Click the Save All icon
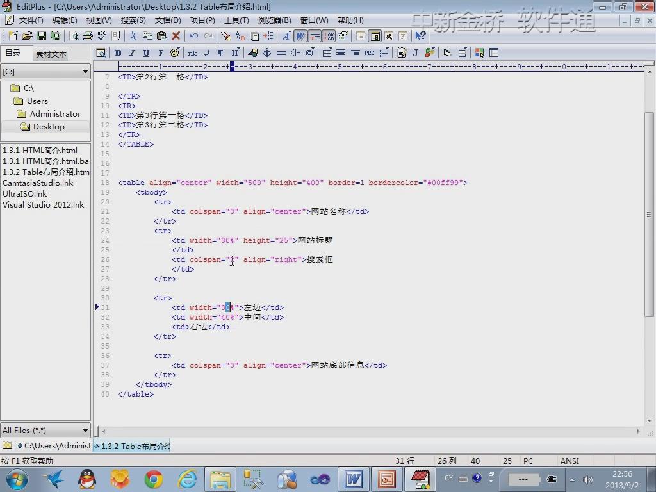This screenshot has height=492, width=656. [x=55, y=36]
